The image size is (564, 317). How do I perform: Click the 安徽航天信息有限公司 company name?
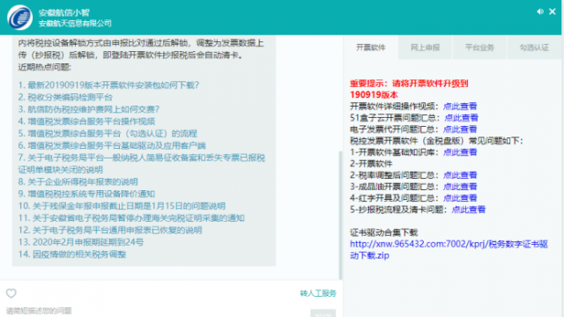pyautogui.click(x=75, y=24)
